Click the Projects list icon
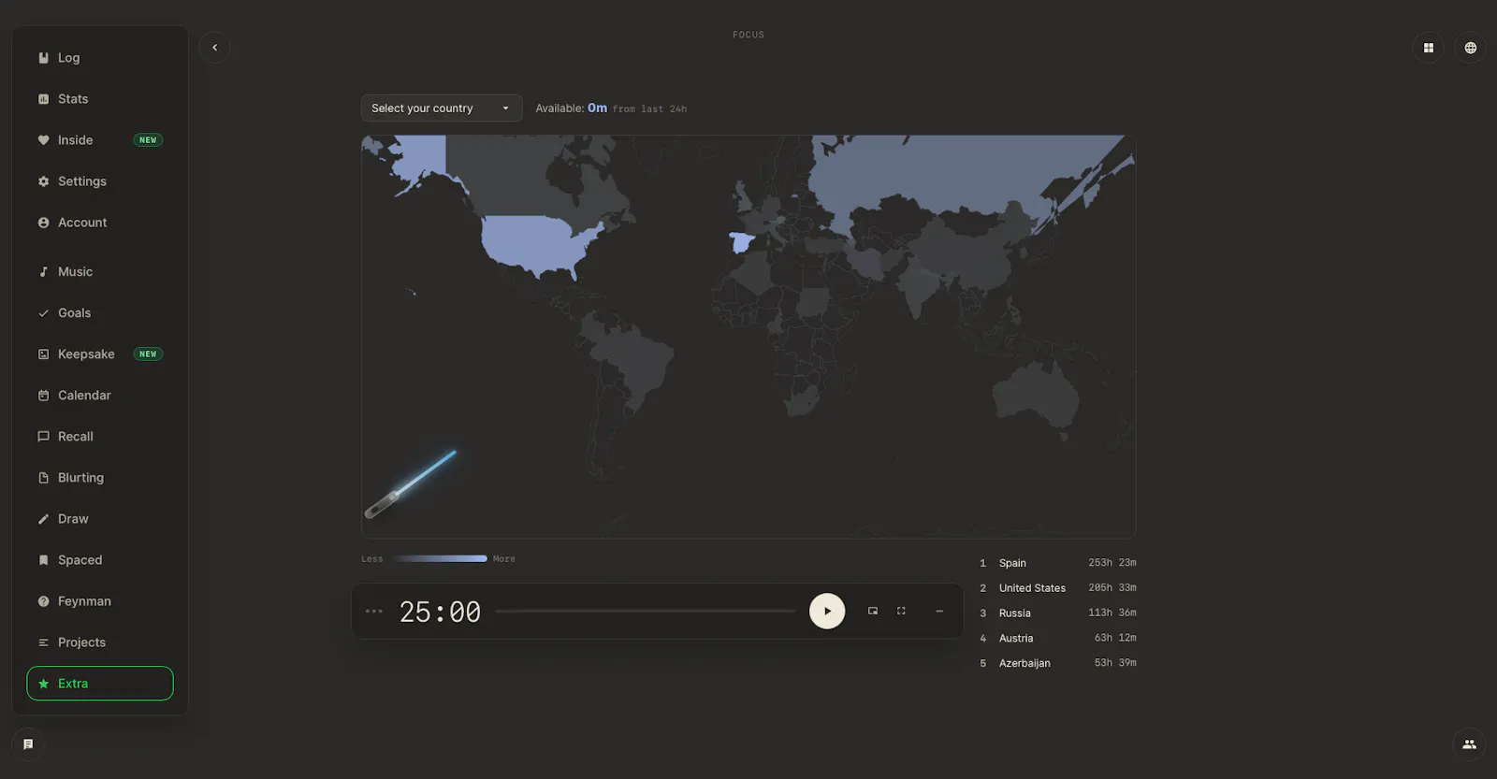 click(43, 642)
